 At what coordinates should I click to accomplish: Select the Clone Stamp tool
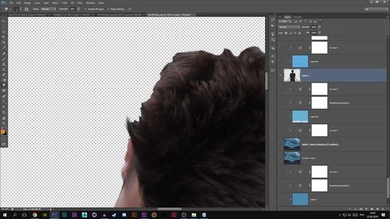point(4,64)
